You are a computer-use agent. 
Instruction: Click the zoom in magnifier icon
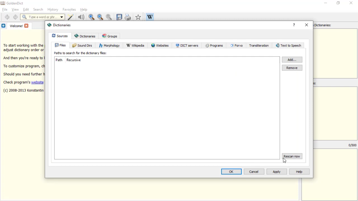(x=91, y=17)
